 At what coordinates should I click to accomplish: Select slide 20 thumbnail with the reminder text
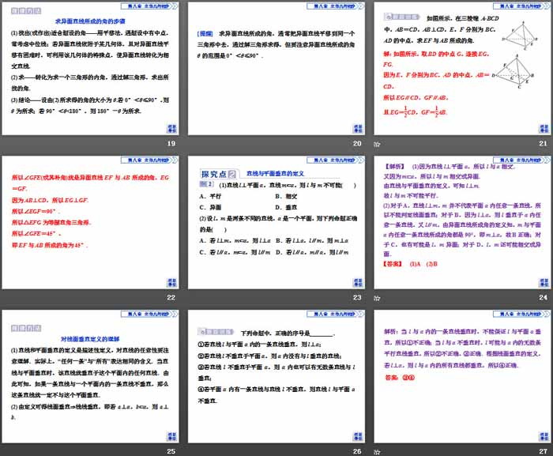tap(276, 68)
